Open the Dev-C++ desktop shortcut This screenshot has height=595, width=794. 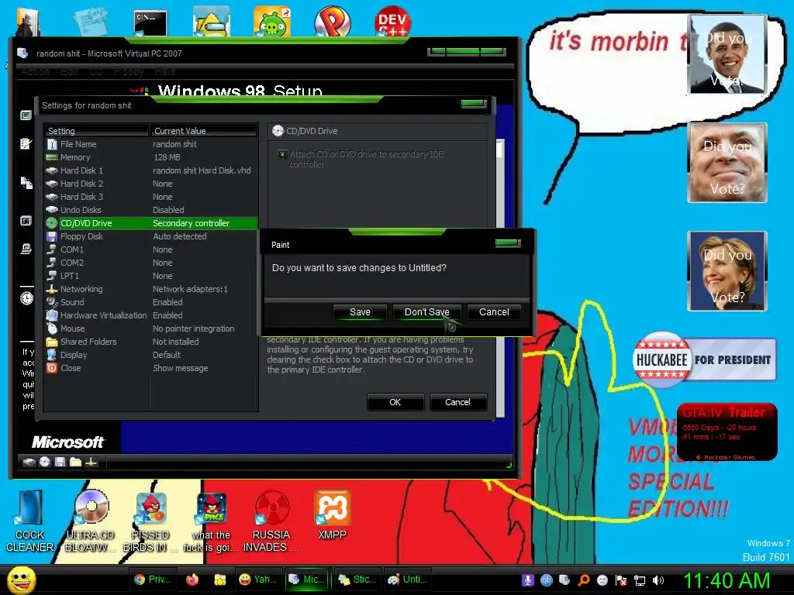tap(393, 22)
